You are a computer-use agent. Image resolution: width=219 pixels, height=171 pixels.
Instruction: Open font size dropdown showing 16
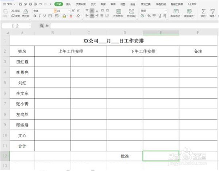click(69, 11)
